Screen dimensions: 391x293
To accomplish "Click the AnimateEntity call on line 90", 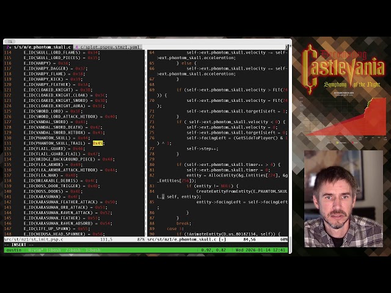I will 228,234.
